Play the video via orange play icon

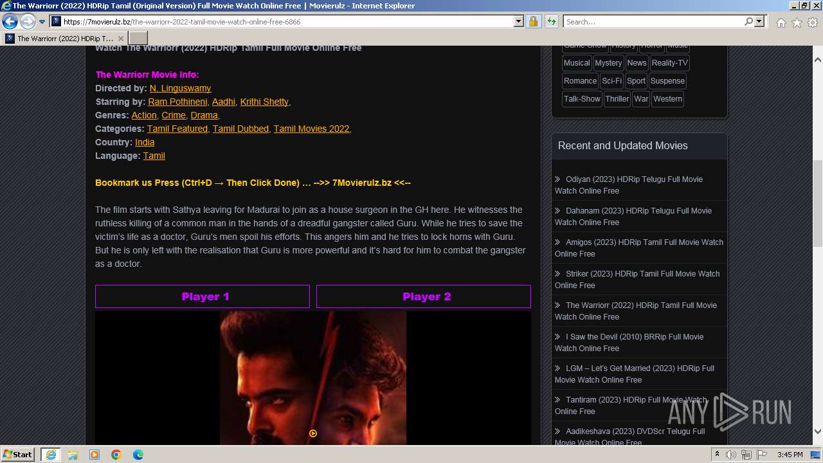pyautogui.click(x=313, y=433)
